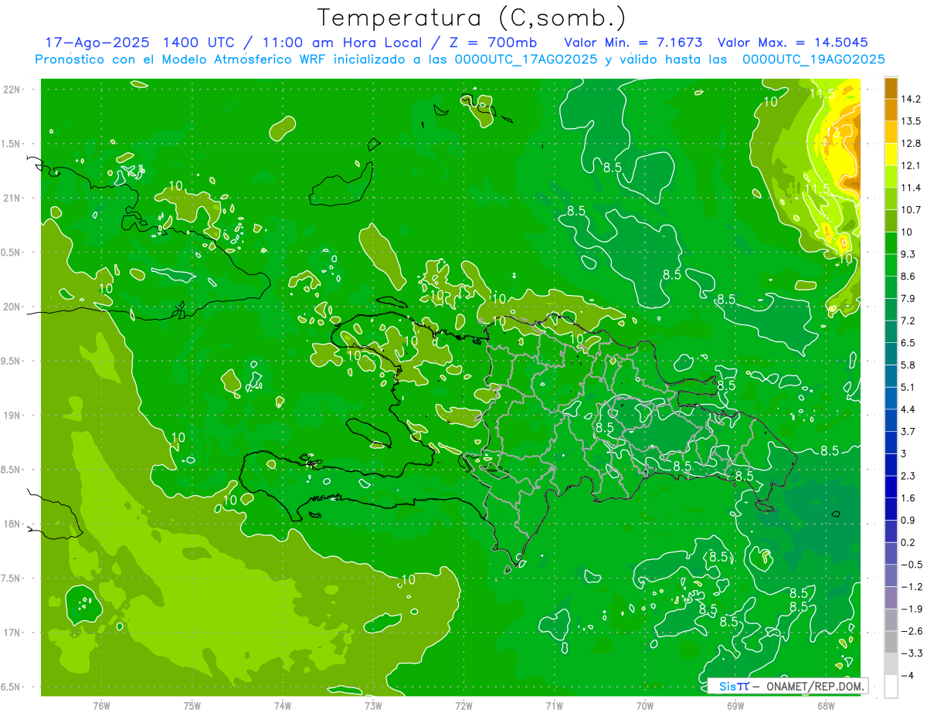Click the '76W' longitude axis label
Image resolution: width=927 pixels, height=716 pixels.
click(101, 705)
